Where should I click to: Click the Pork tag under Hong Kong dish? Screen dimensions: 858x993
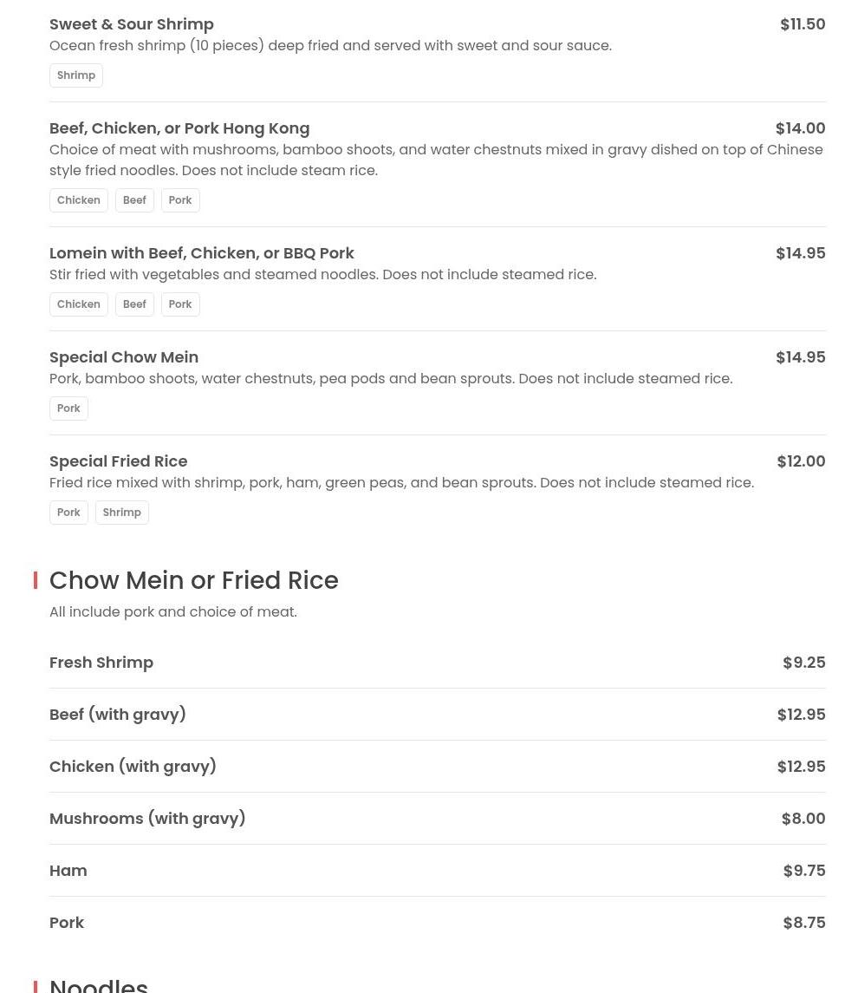click(180, 200)
